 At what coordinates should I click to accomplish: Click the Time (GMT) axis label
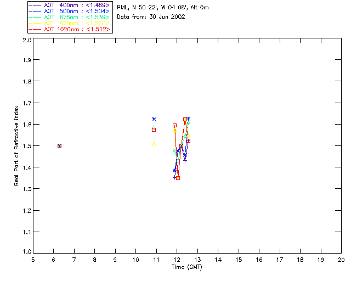pyautogui.click(x=186, y=267)
